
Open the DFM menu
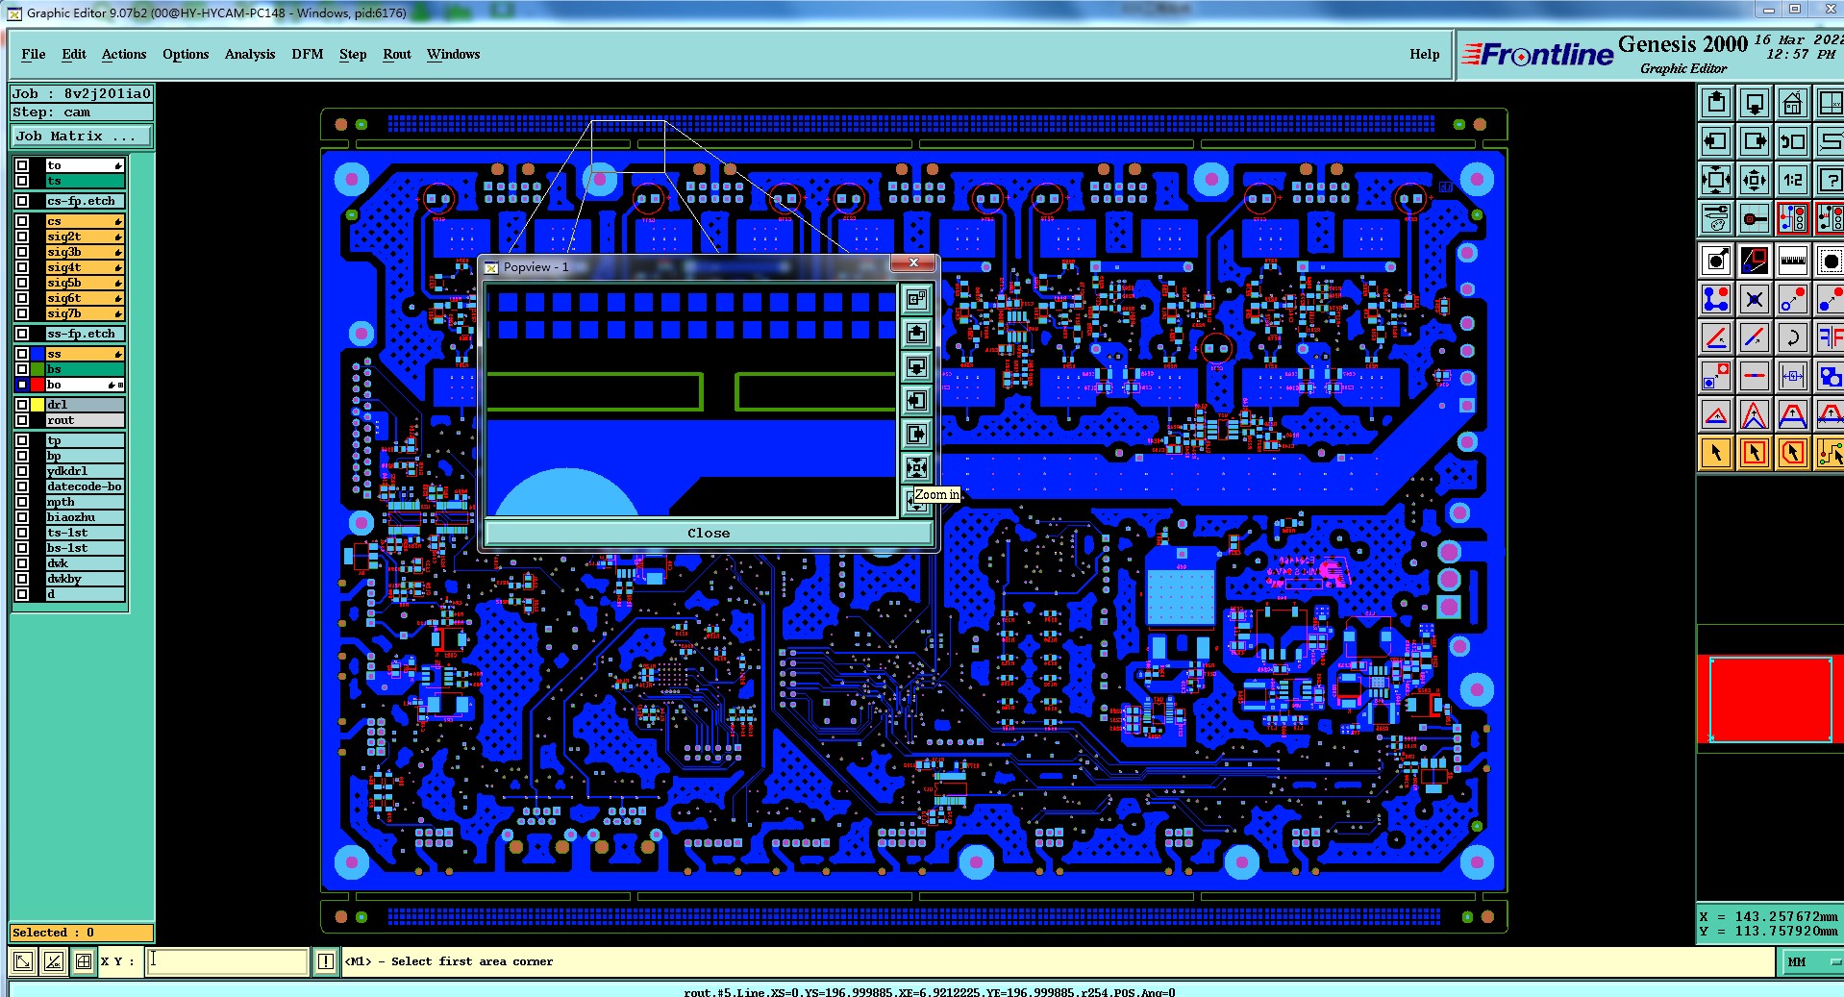pos(308,54)
